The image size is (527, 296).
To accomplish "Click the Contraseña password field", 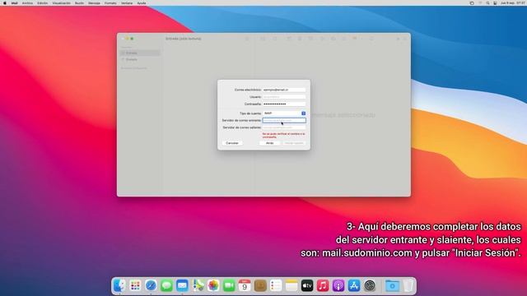I will click(x=284, y=104).
